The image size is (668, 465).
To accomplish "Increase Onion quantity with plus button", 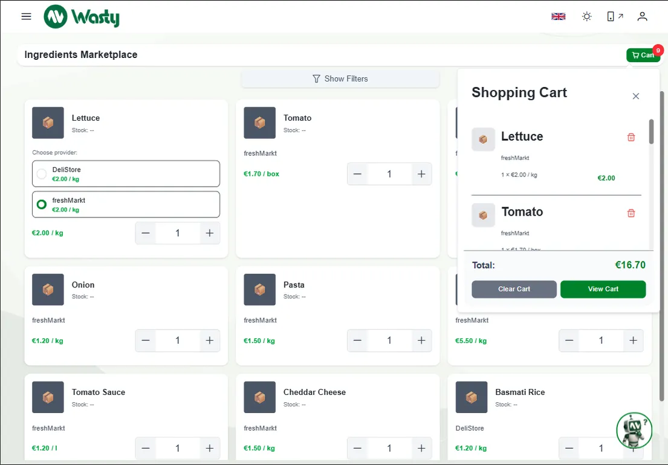I will tap(210, 341).
